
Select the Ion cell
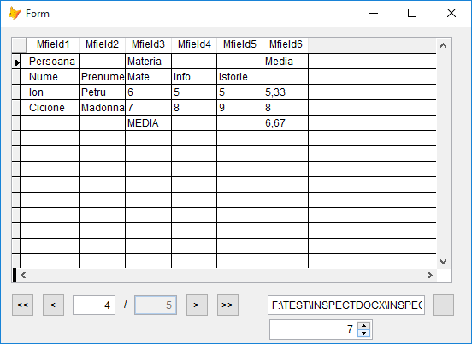(53, 92)
